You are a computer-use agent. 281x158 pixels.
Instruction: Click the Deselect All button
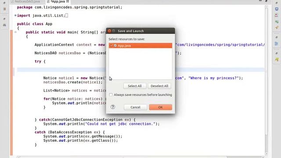point(159,86)
